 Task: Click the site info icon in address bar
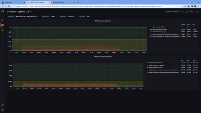click(x=13, y=6)
